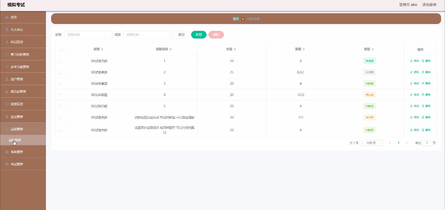The height and width of the screenshot is (210, 445).
Task: Delete question 4 with trash icon
Action: [423, 95]
